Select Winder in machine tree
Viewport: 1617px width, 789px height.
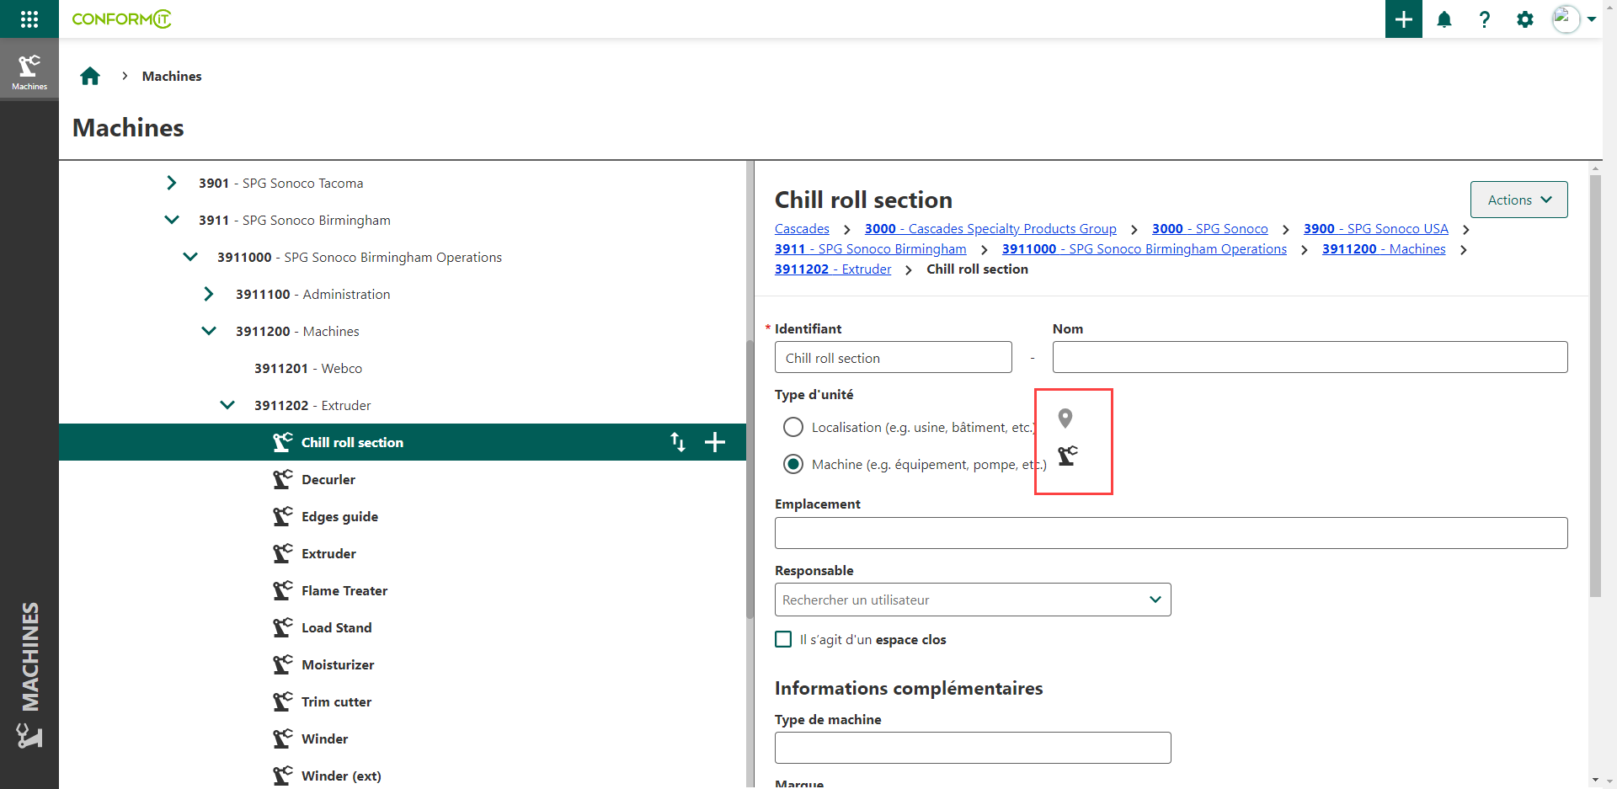point(325,738)
